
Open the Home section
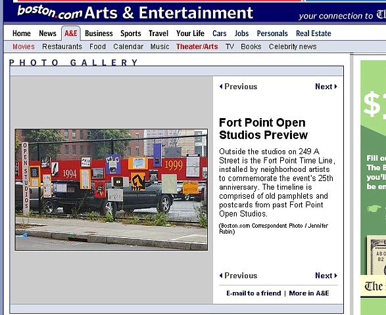coord(22,33)
